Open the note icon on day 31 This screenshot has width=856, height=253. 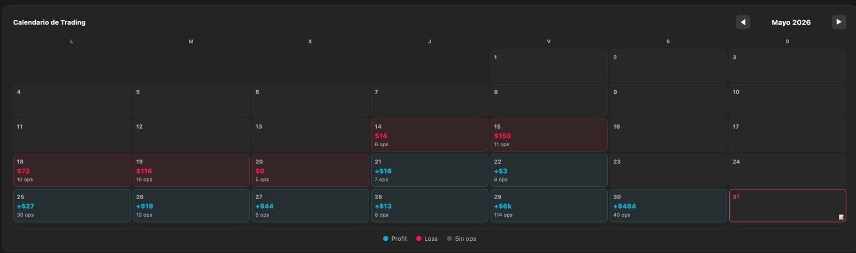coord(841,217)
